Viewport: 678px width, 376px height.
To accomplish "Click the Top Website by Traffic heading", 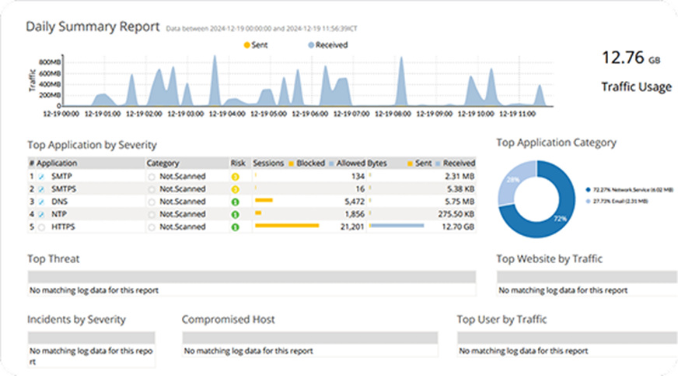I will 549,258.
